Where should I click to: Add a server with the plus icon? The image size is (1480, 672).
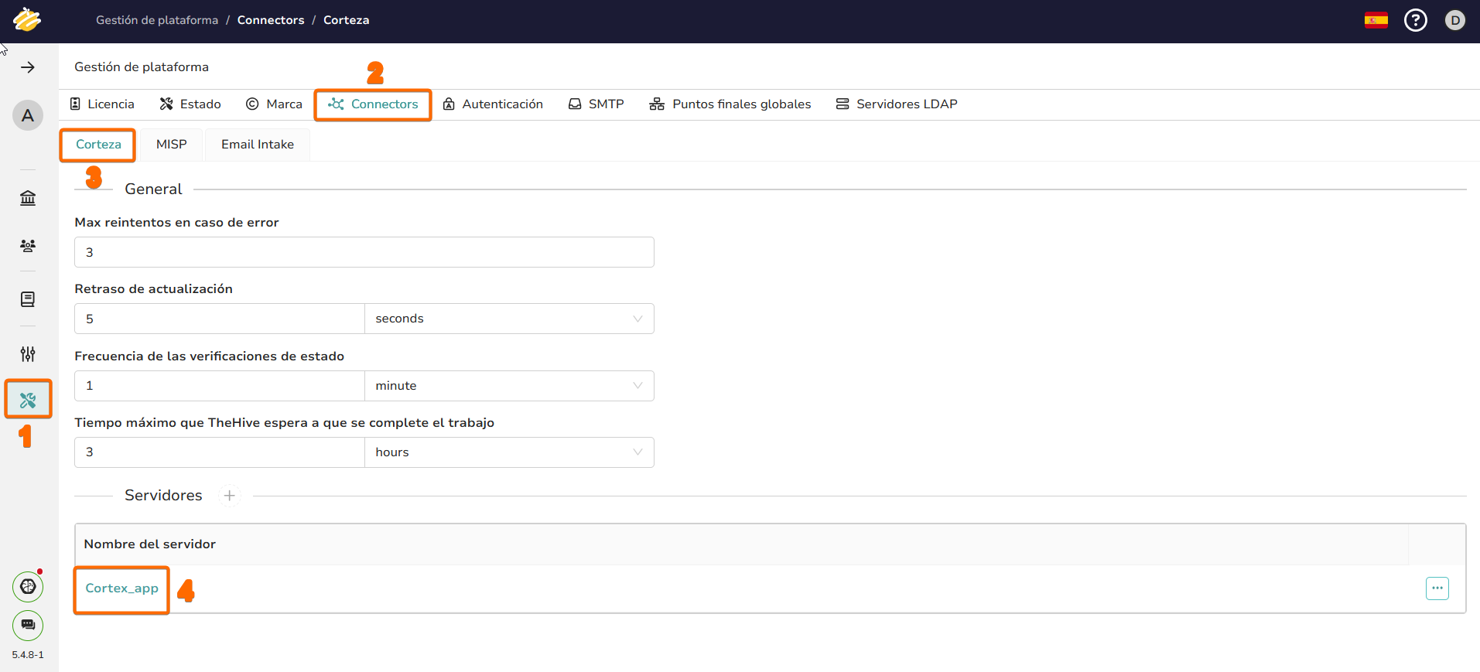pyautogui.click(x=229, y=496)
